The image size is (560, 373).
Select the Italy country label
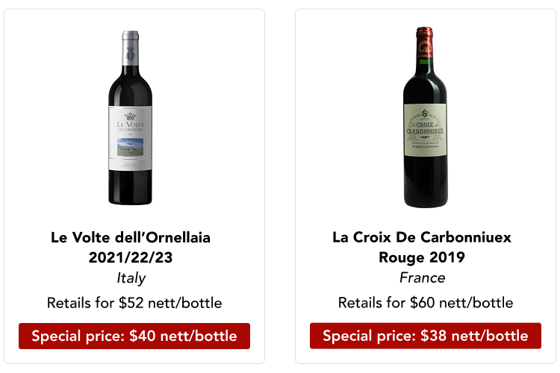131,278
